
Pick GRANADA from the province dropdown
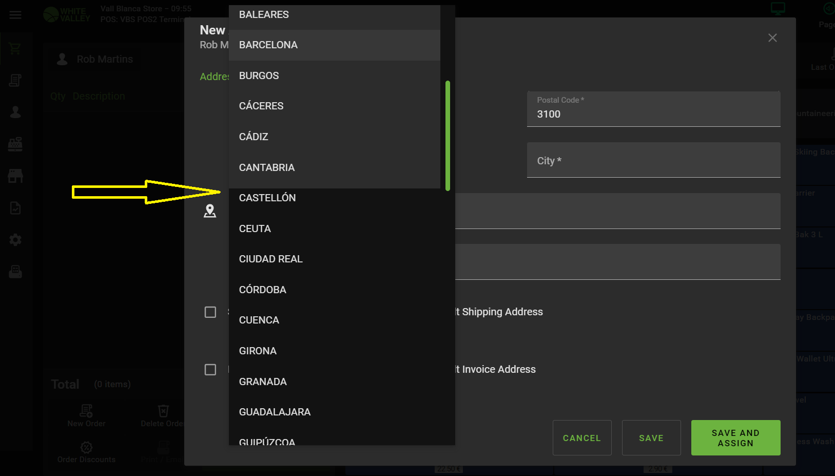263,382
